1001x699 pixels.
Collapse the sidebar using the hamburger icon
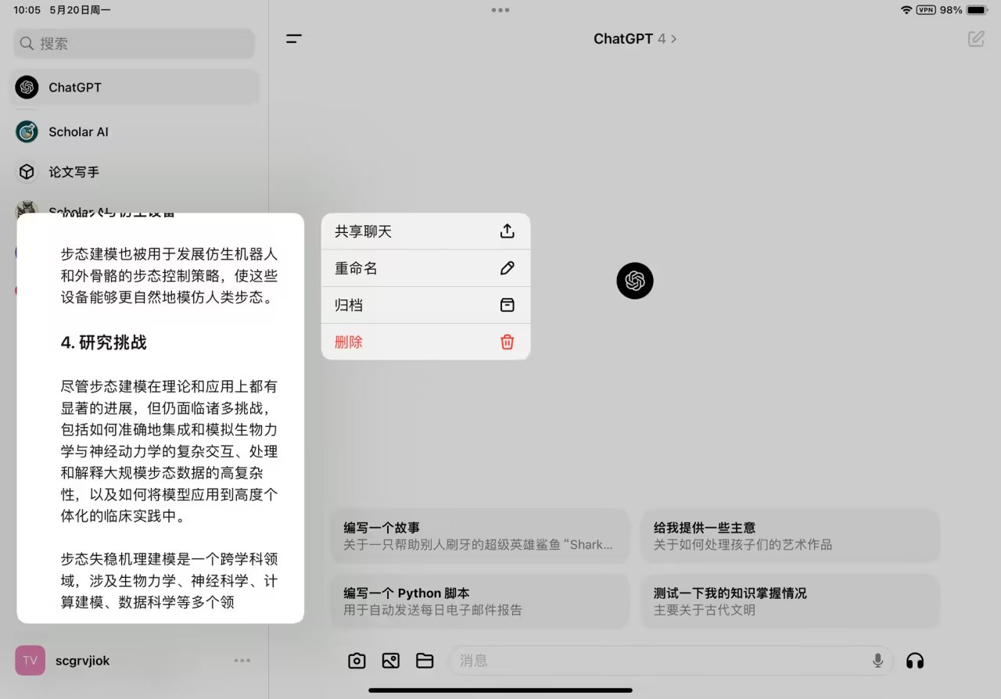(x=293, y=38)
